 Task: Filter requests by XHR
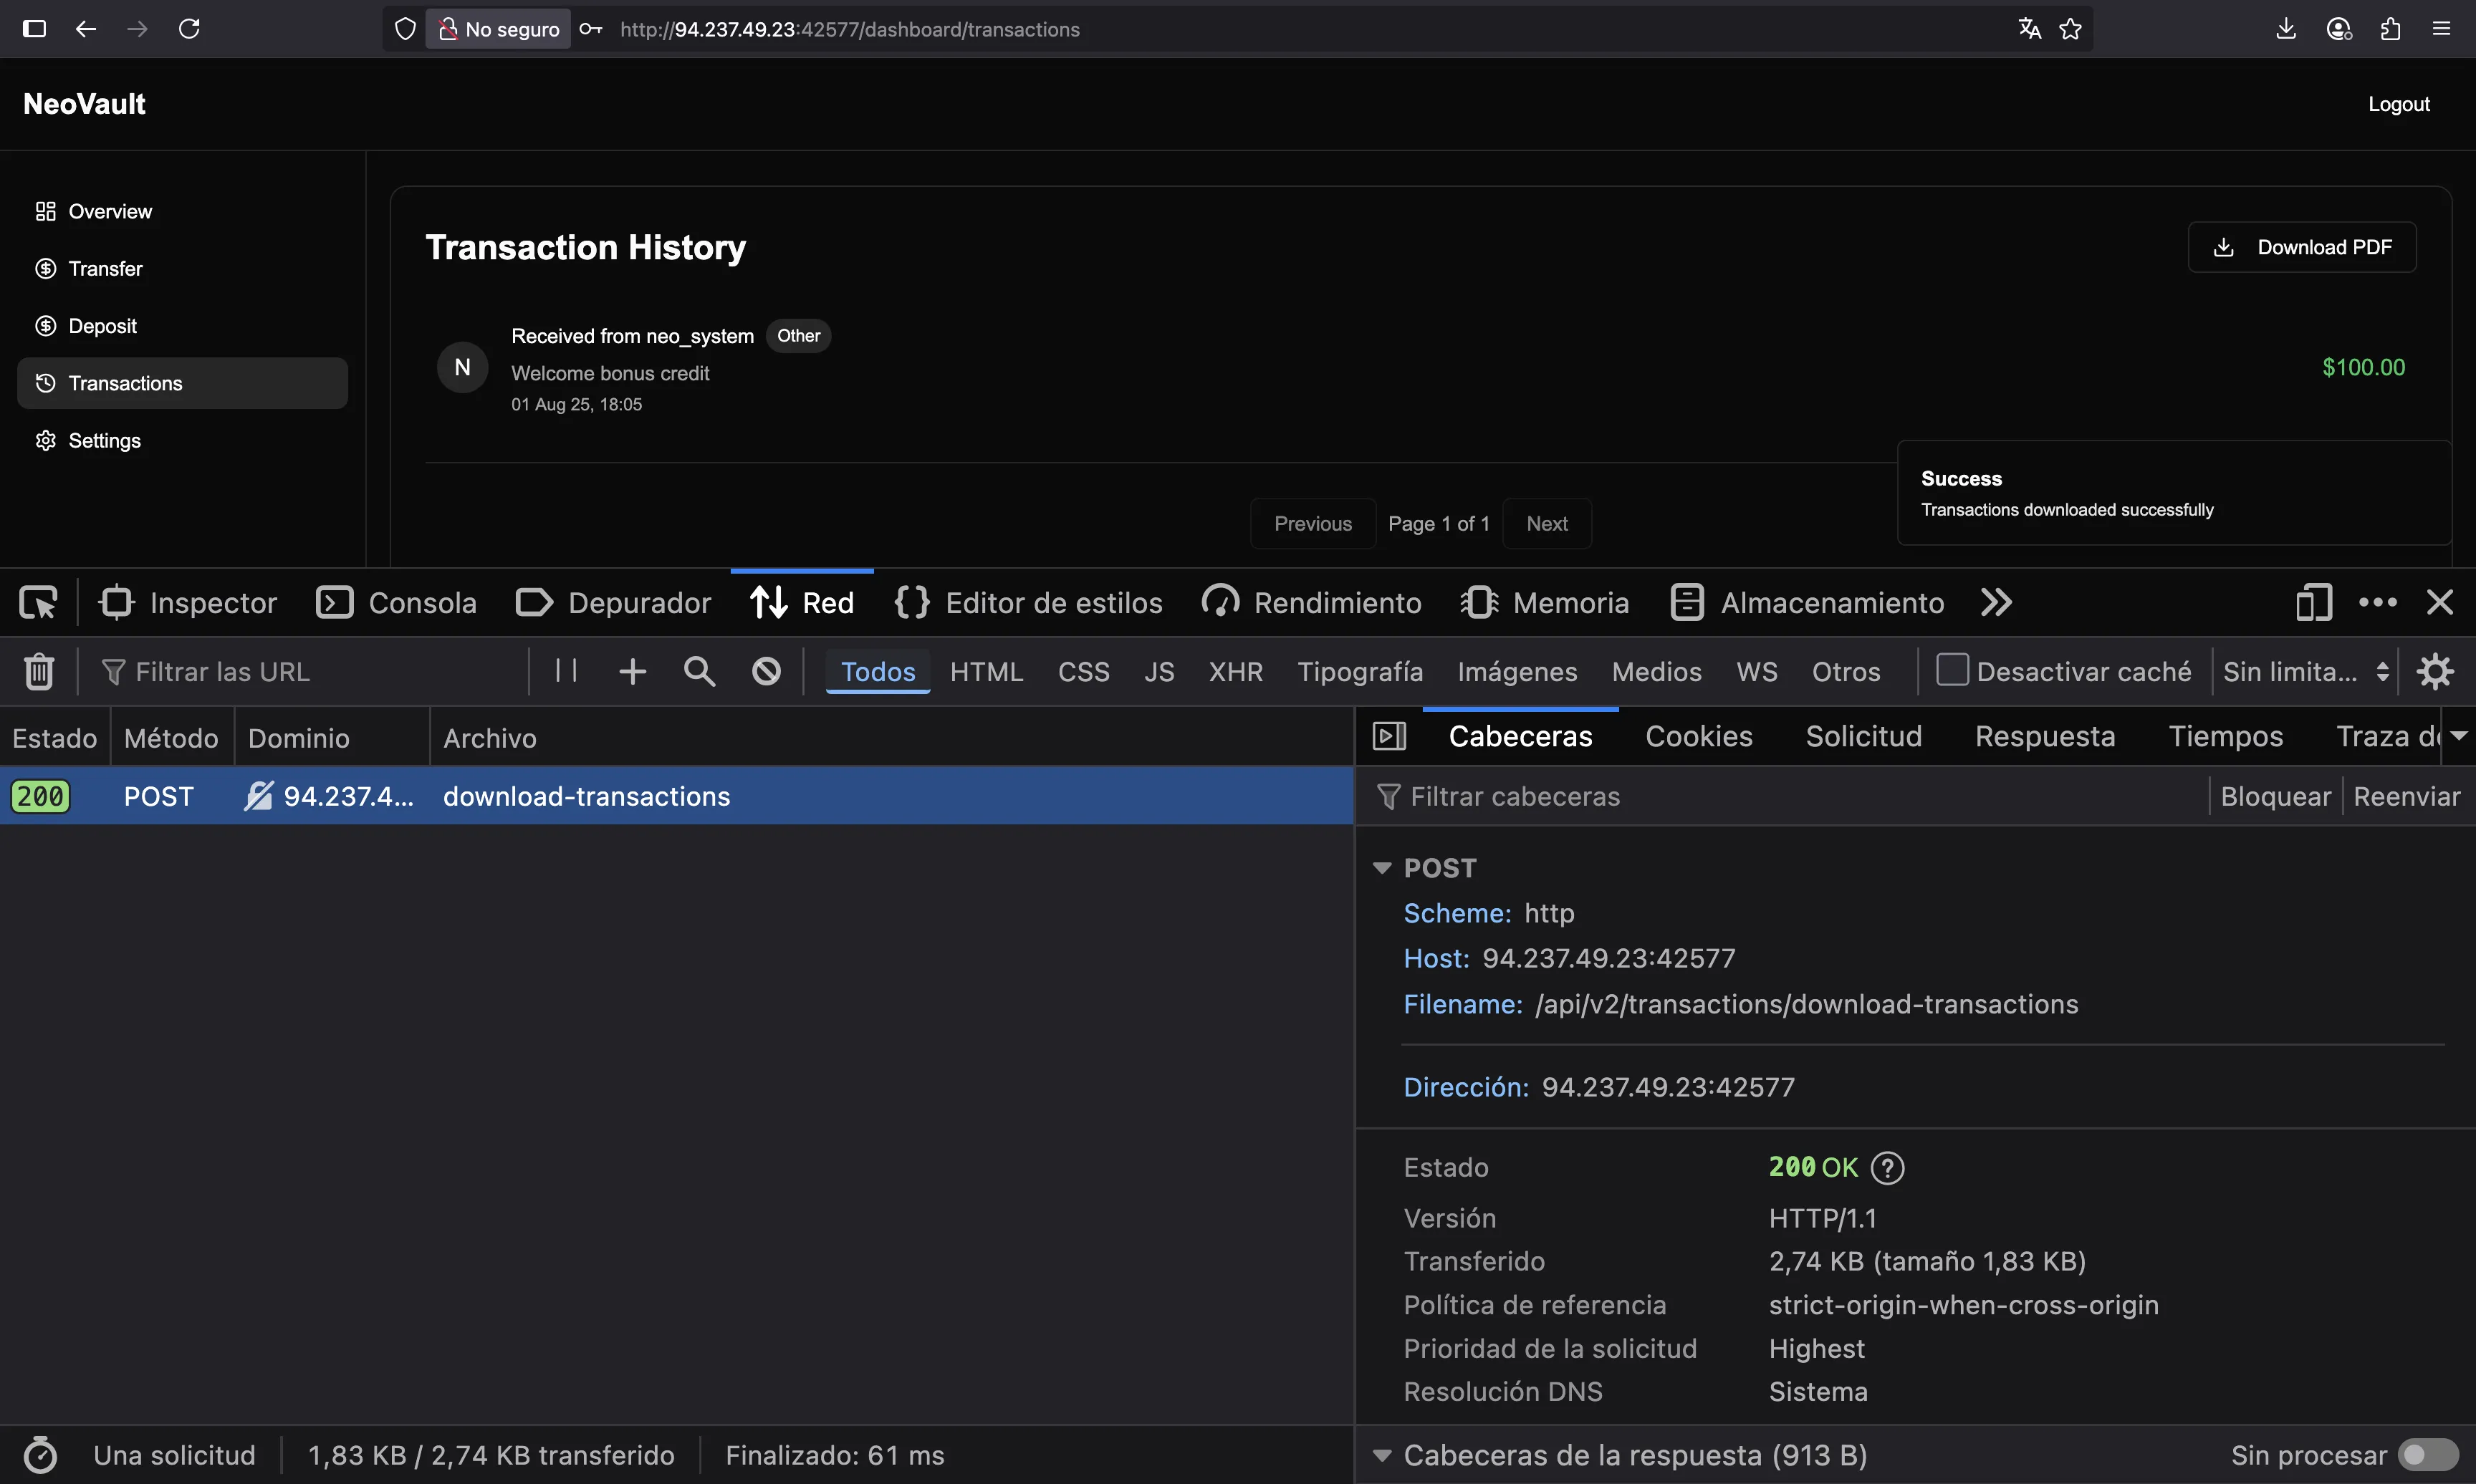[x=1236, y=671]
